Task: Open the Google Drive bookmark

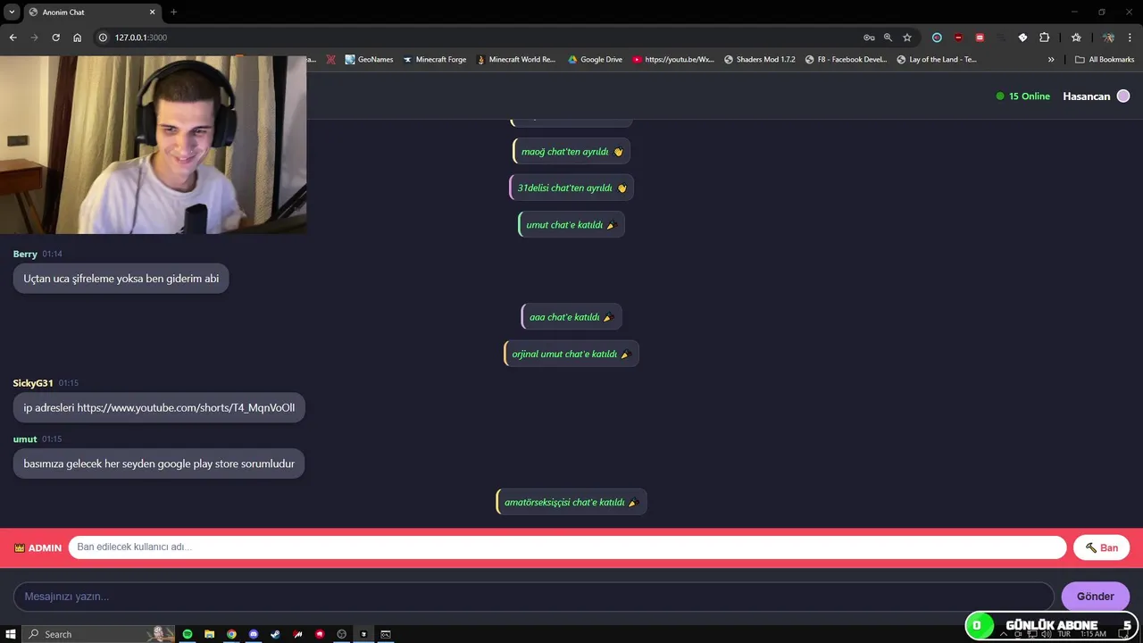Action: 595,60
